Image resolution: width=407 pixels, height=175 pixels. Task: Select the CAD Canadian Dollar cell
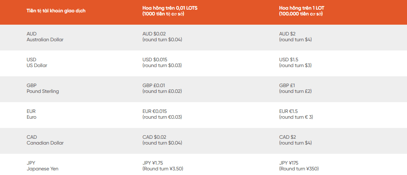pyautogui.click(x=45, y=140)
